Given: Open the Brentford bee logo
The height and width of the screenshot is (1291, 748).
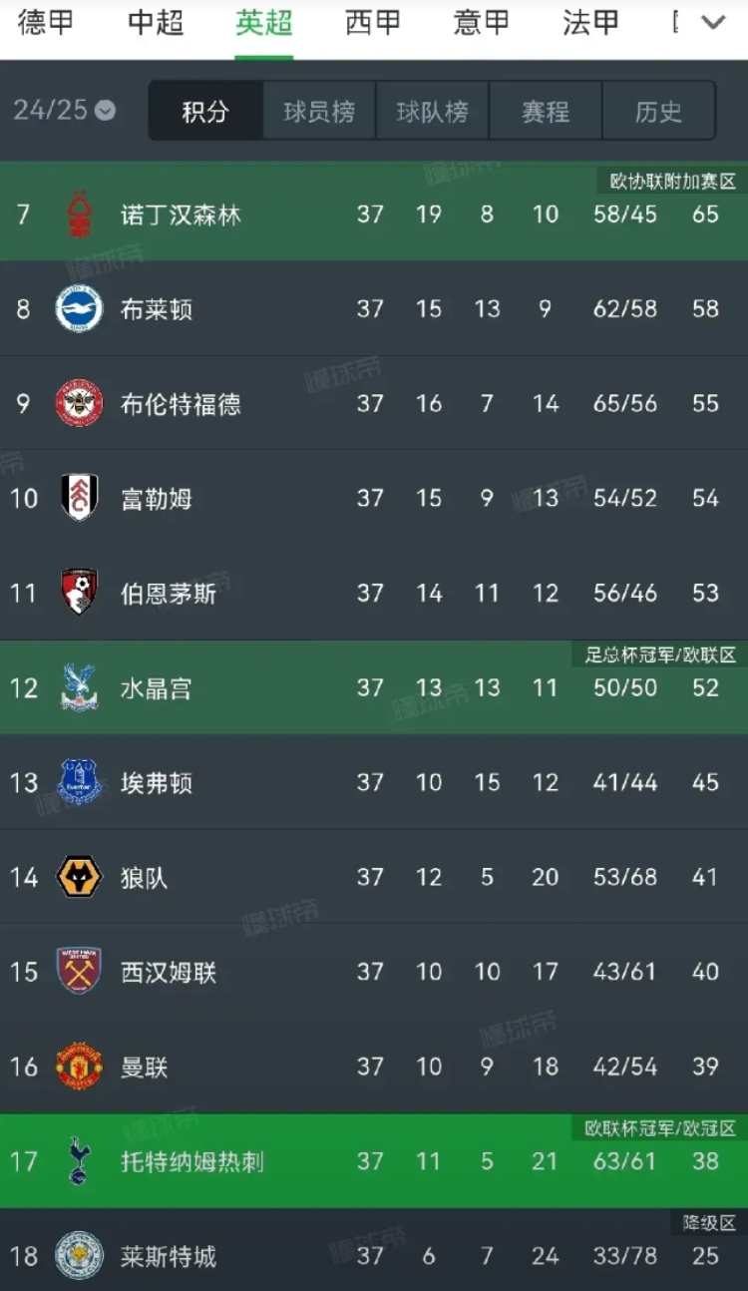Looking at the screenshot, I should [x=79, y=404].
